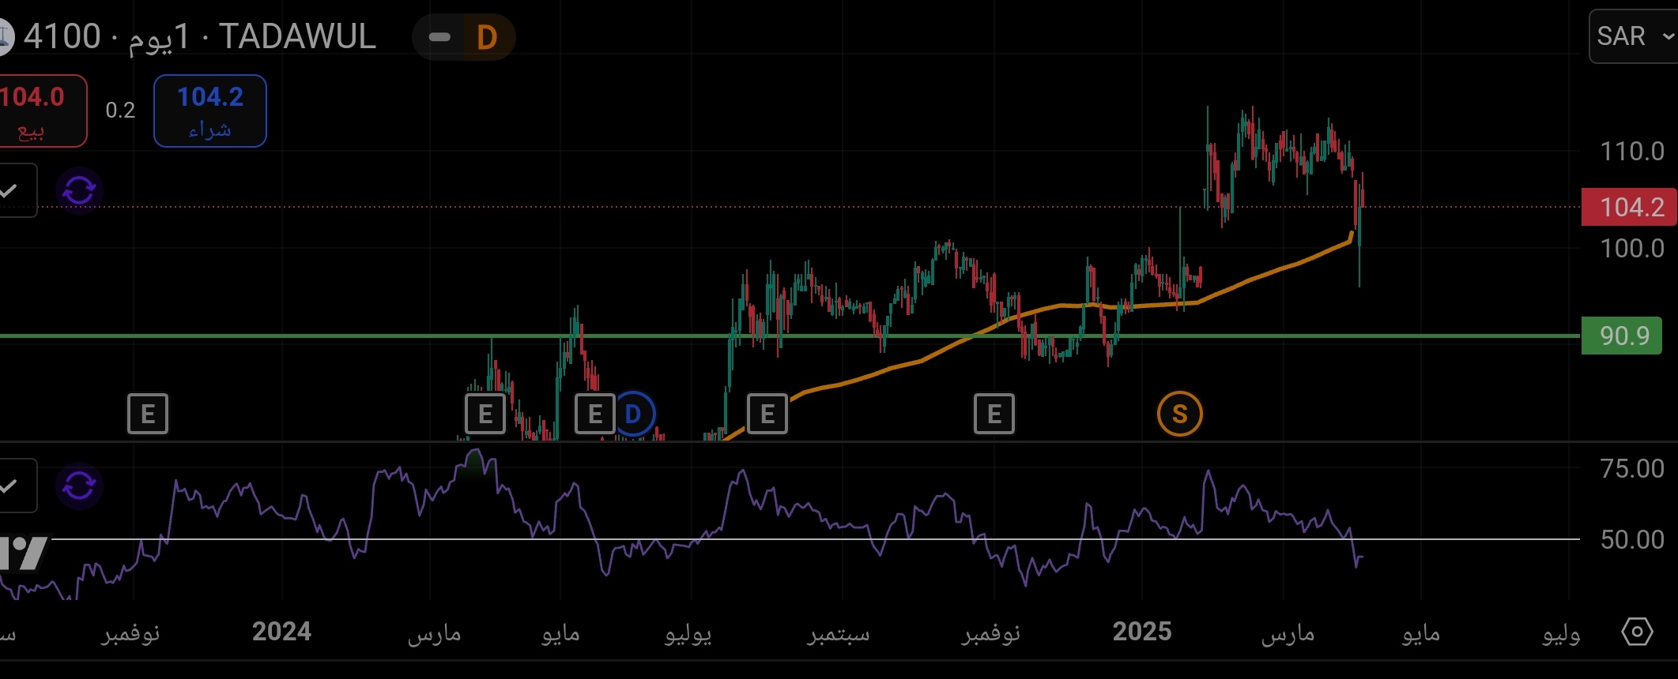Open the SAR currency dropdown
The image size is (1678, 679).
(x=1635, y=36)
